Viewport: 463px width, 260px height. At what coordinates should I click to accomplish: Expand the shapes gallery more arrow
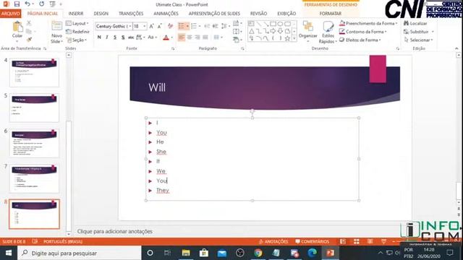point(294,38)
